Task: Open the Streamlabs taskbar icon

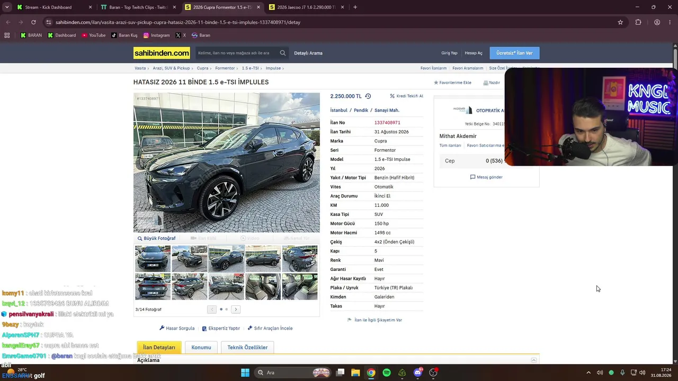Action: (x=402, y=373)
